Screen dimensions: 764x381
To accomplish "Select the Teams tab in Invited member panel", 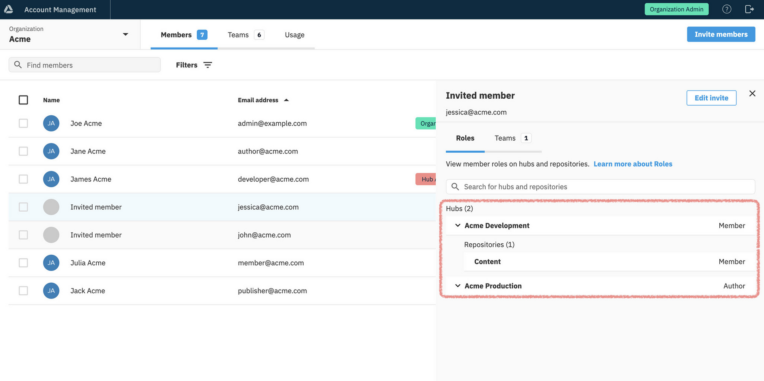I will [x=513, y=138].
